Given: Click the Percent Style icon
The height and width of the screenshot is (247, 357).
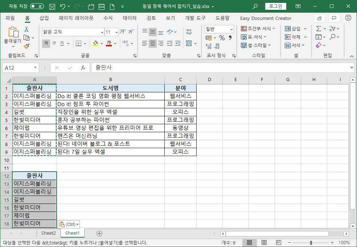Looking at the screenshot, I should point(222,38).
